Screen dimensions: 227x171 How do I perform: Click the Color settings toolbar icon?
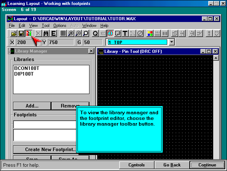point(150,34)
